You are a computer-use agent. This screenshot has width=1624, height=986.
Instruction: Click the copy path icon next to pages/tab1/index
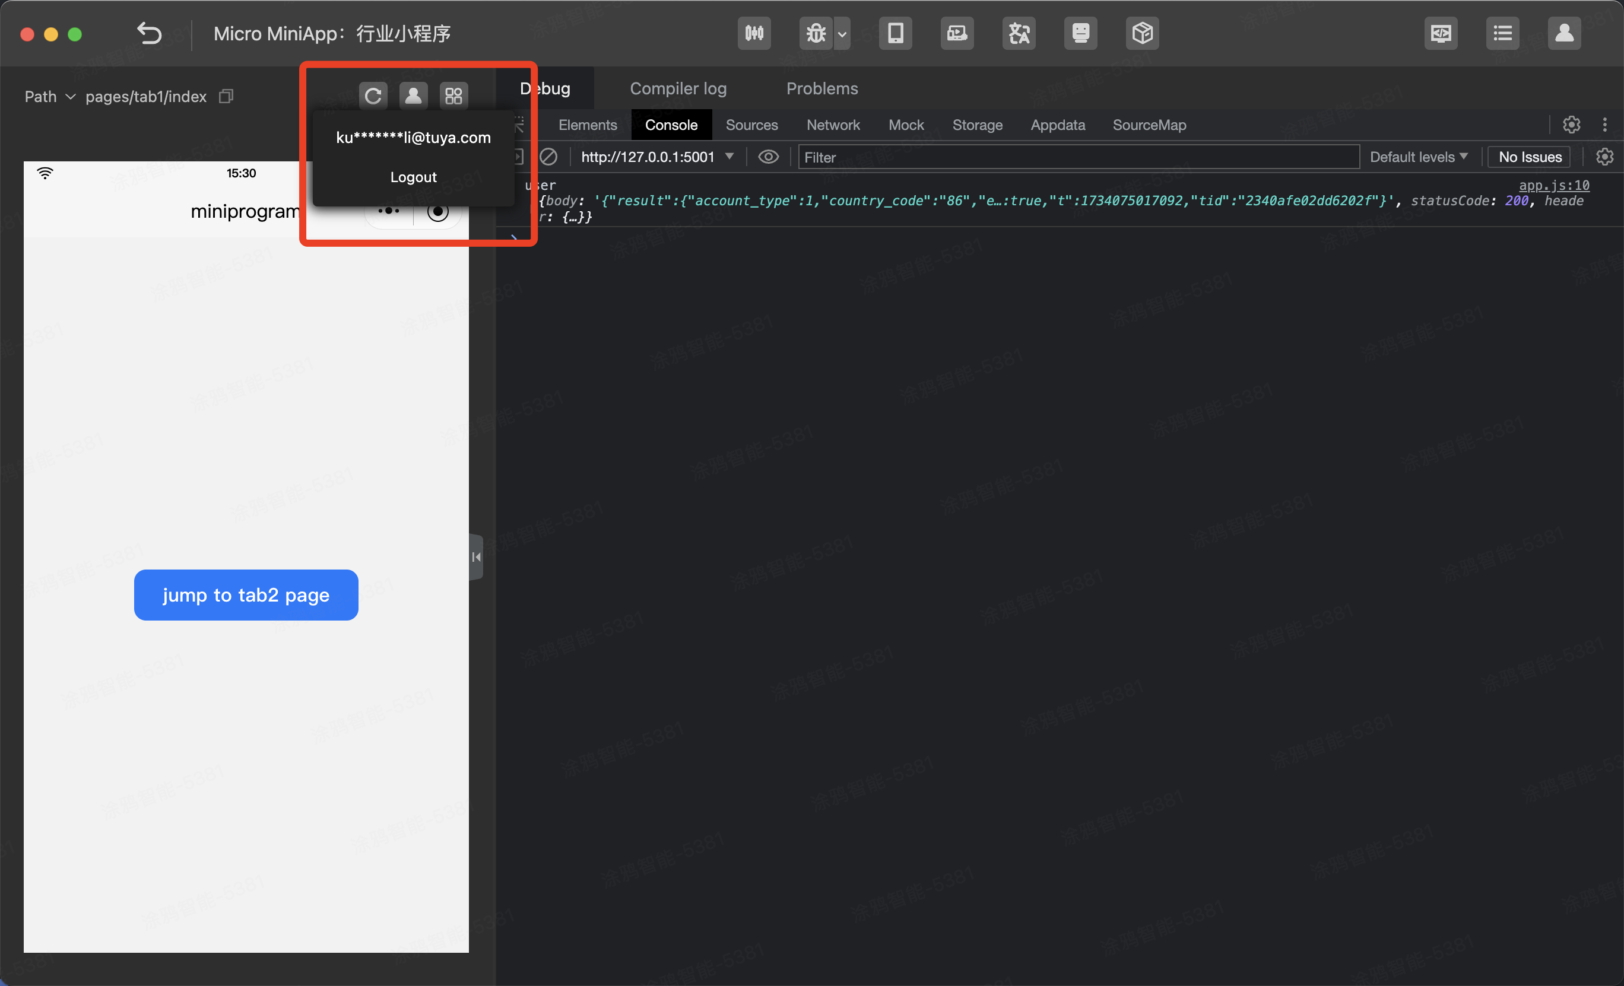[x=226, y=96]
